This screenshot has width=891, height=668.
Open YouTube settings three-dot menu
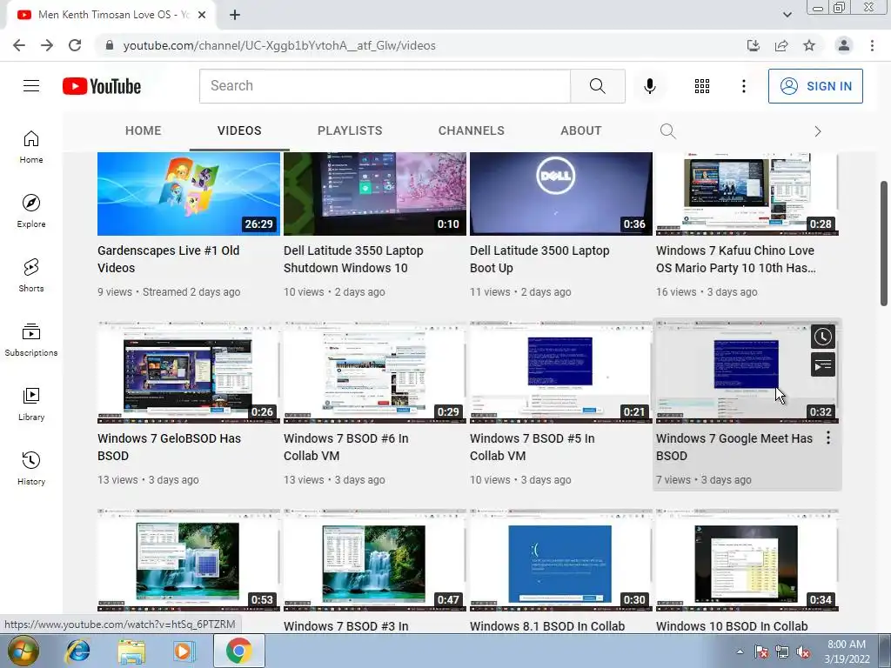click(x=743, y=86)
